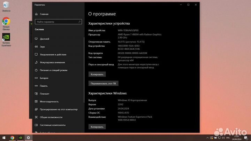Screen dimensions: 251x141
Task: Click the Многозадачность icon
Action: point(36,101)
